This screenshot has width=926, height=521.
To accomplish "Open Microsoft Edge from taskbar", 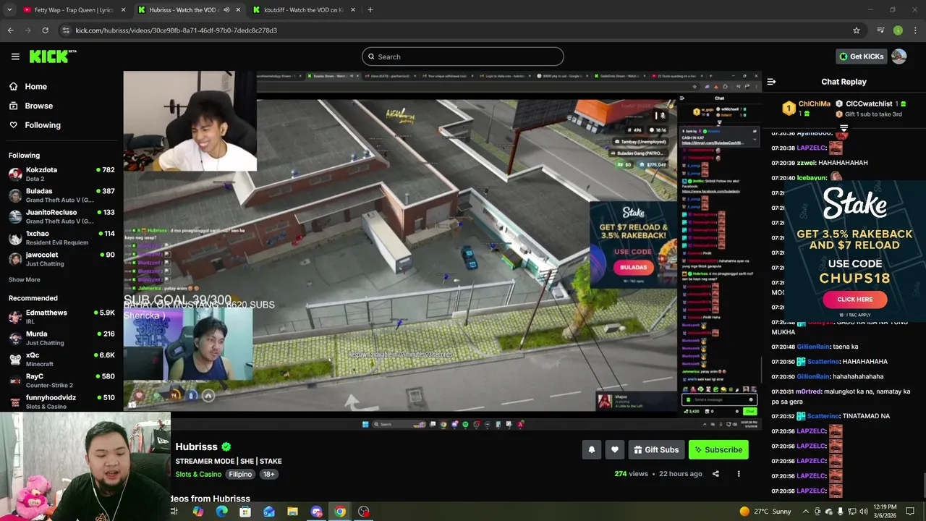I will click(x=221, y=512).
